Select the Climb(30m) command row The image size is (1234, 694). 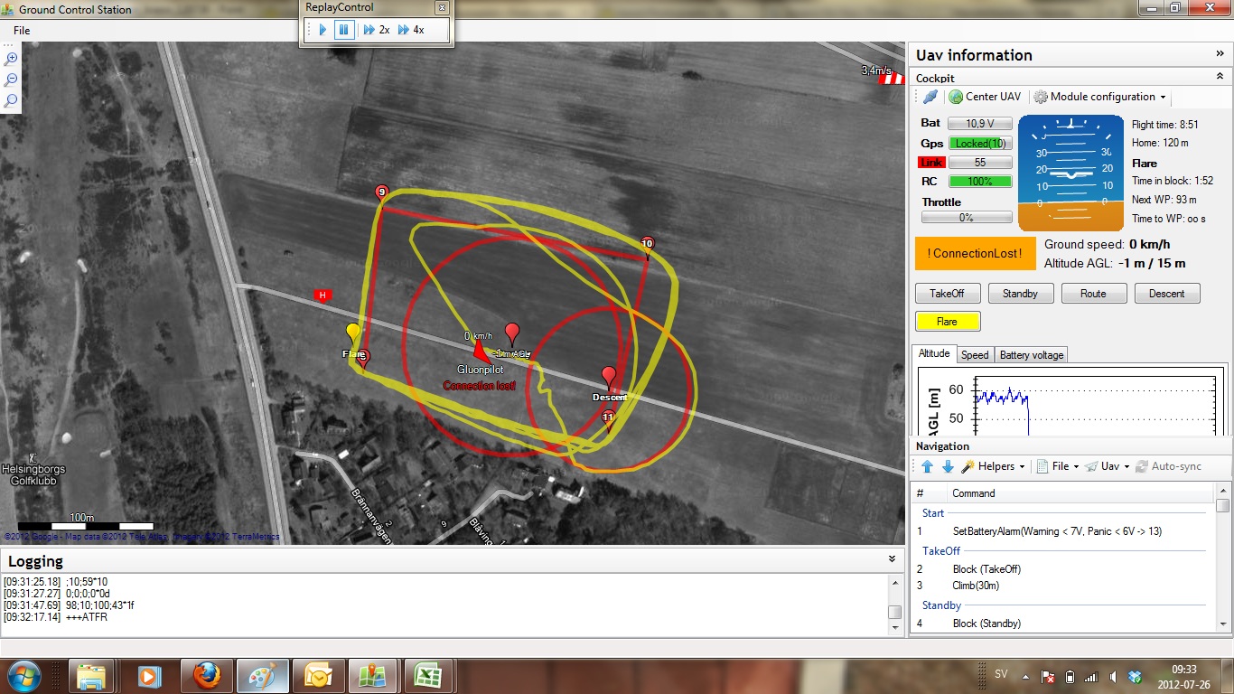pyautogui.click(x=1062, y=586)
